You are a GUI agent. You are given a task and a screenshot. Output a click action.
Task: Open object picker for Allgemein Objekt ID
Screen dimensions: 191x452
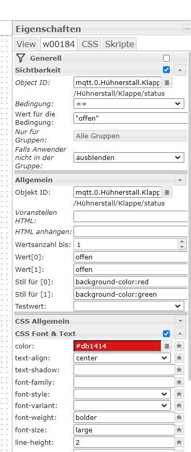(167, 192)
